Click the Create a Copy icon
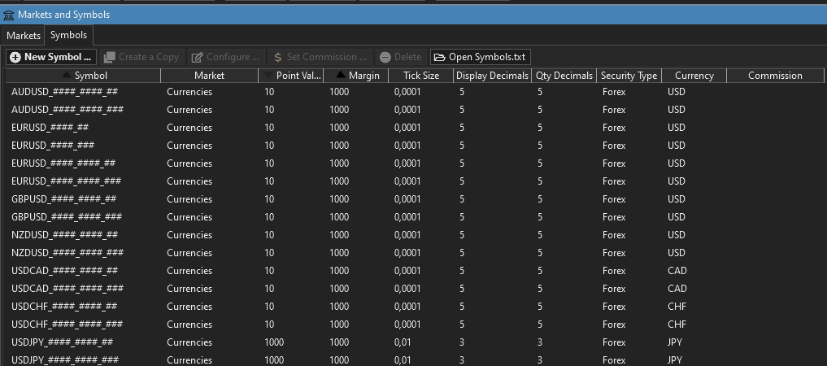The height and width of the screenshot is (366, 827). click(110, 57)
